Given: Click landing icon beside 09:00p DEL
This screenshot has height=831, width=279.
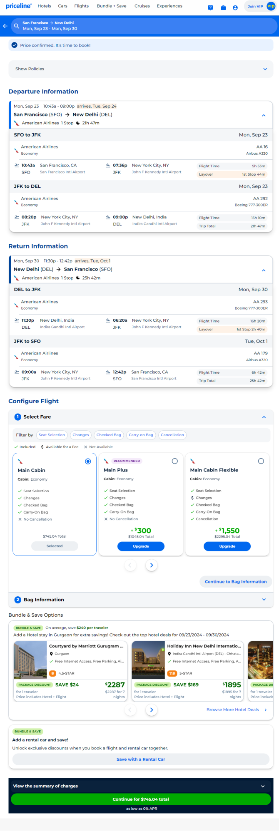Looking at the screenshot, I should click(108, 217).
